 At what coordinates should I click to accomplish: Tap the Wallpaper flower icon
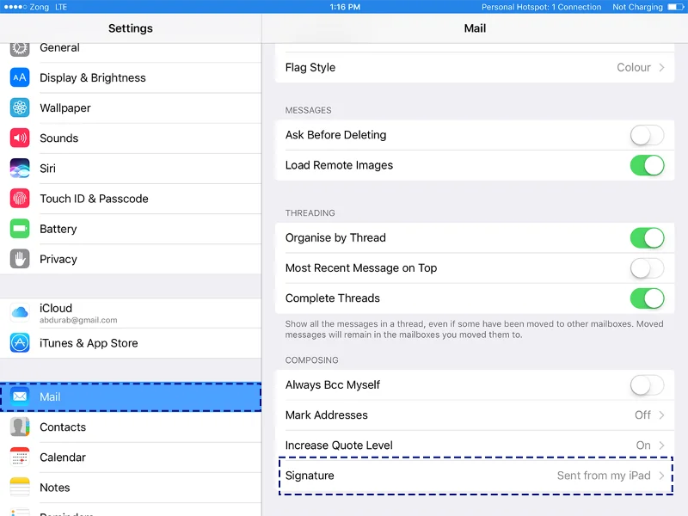tap(20, 108)
